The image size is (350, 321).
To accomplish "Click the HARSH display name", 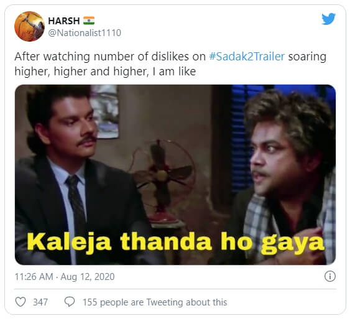I will coord(64,21).
